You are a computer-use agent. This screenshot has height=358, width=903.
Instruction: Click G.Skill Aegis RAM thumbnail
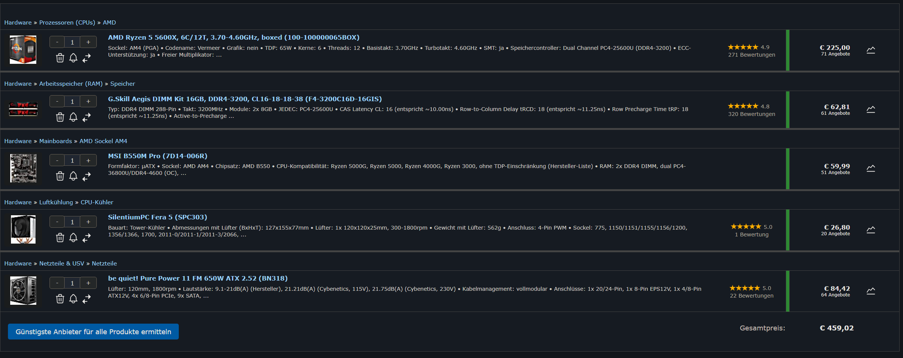point(23,109)
